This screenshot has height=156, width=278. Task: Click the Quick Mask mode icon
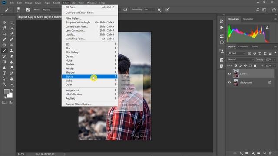click(x=4, y=102)
